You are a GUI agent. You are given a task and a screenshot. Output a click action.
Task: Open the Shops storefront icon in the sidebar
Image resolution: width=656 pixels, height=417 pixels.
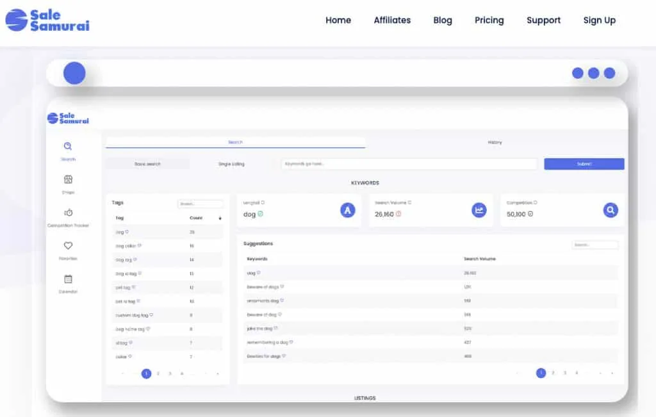point(68,179)
